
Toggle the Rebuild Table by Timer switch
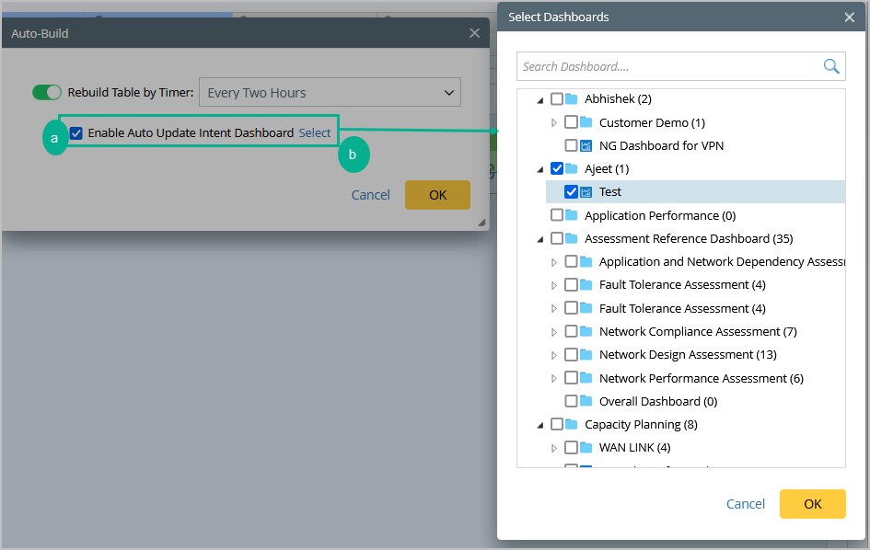[x=47, y=92]
